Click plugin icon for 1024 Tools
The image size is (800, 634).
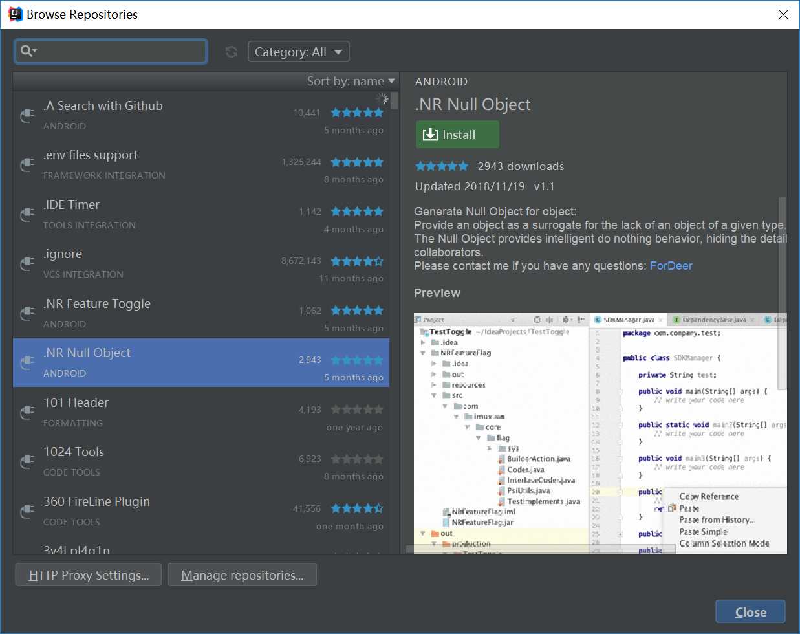(x=27, y=462)
